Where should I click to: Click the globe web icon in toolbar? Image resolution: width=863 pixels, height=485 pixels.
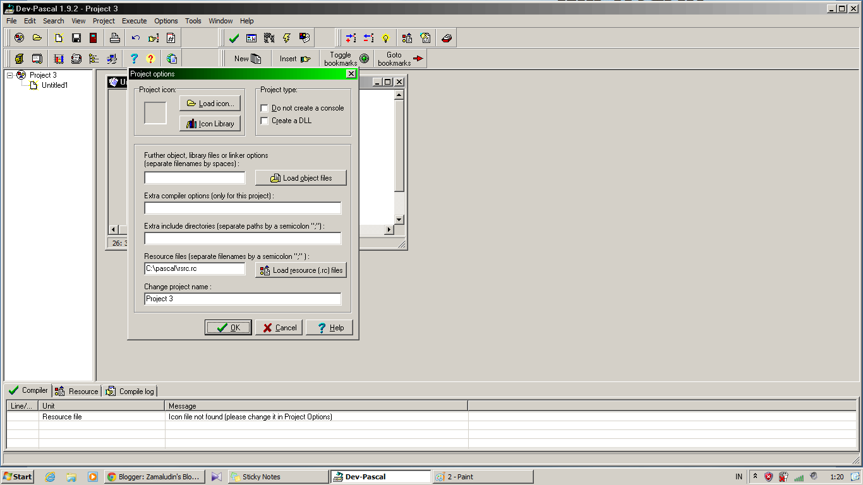[172, 59]
